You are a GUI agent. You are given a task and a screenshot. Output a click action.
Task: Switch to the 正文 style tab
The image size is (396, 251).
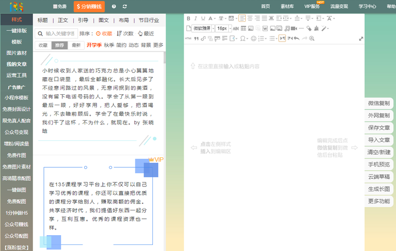click(x=63, y=20)
